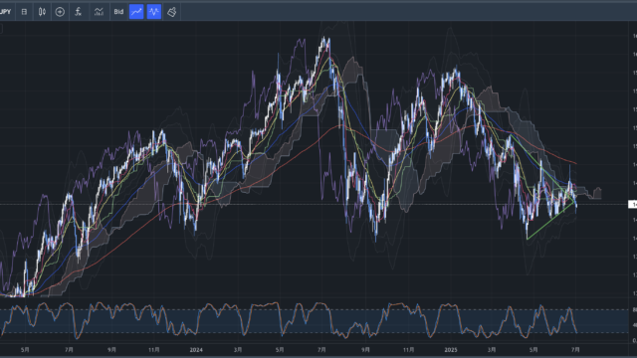Switch the Bid price setting

(x=118, y=12)
